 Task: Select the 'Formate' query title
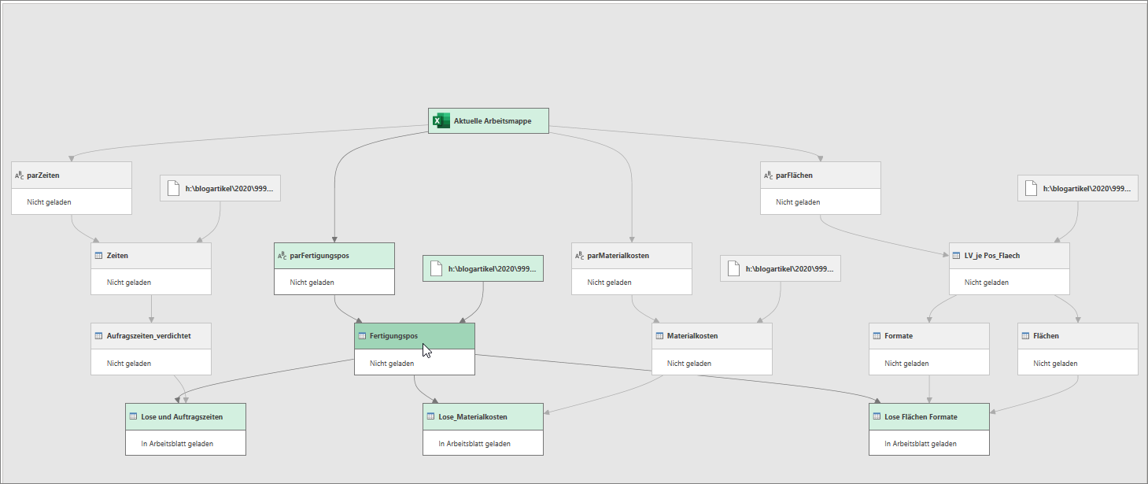pyautogui.click(x=899, y=336)
